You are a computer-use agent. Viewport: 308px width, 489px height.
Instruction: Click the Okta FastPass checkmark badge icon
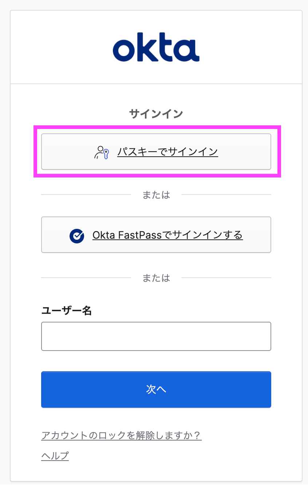click(x=77, y=236)
